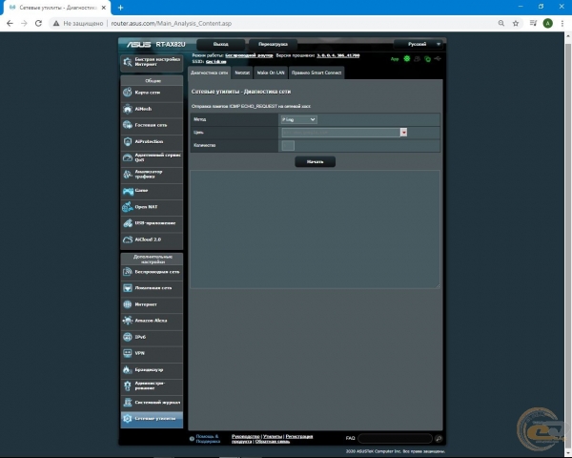Image resolution: width=572 pixels, height=458 pixels.
Task: Open the Утилиты link in footer
Action: (x=273, y=436)
